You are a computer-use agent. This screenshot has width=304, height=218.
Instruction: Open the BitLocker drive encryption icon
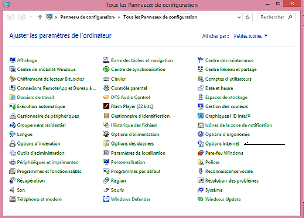12,79
